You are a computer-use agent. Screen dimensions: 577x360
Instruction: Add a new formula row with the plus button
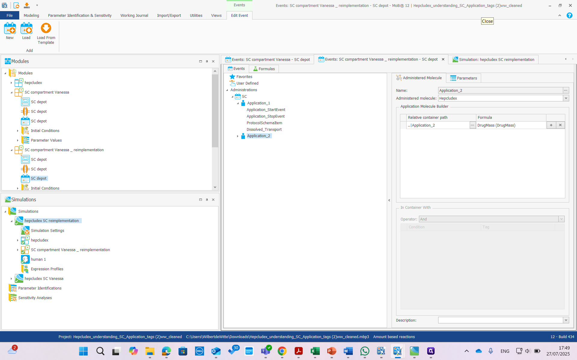[x=551, y=125]
